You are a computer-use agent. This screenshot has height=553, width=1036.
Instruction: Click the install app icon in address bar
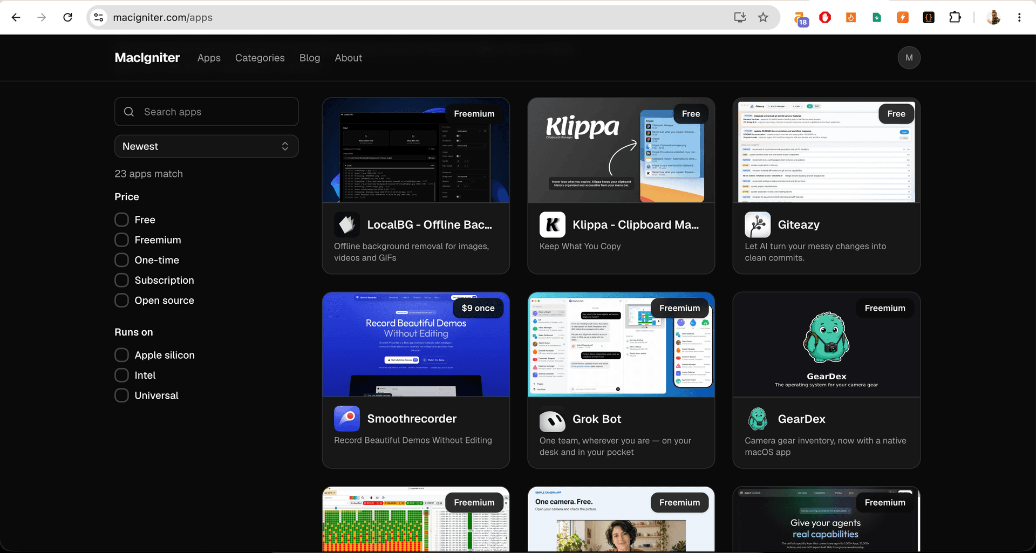click(x=740, y=17)
